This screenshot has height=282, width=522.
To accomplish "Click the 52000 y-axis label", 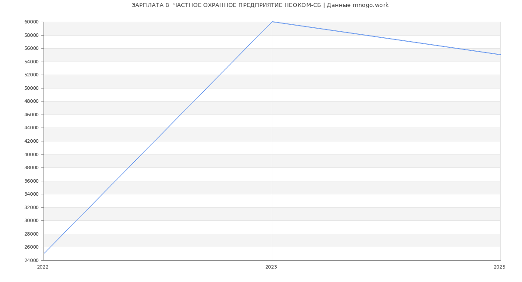I will click(x=31, y=75).
